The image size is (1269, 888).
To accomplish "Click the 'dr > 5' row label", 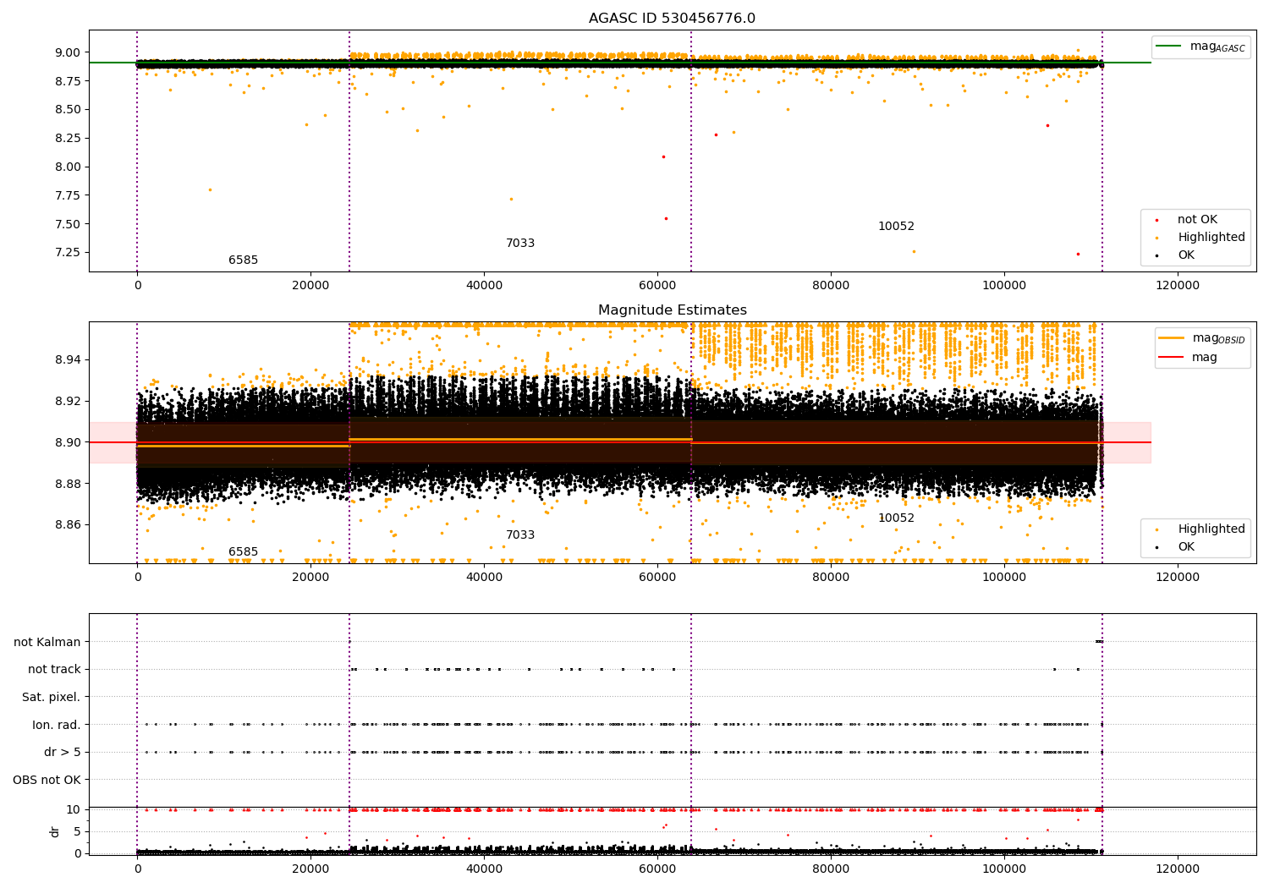I will click(x=63, y=753).
